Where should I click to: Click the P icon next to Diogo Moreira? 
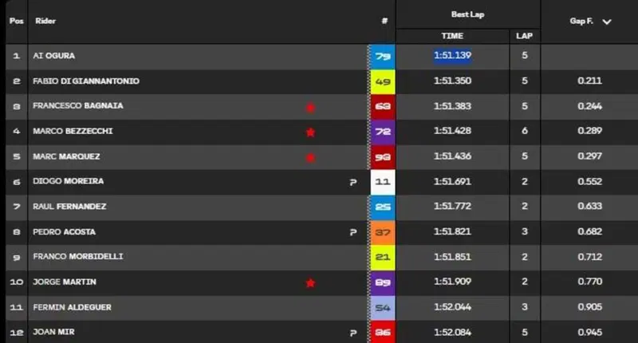[353, 183]
